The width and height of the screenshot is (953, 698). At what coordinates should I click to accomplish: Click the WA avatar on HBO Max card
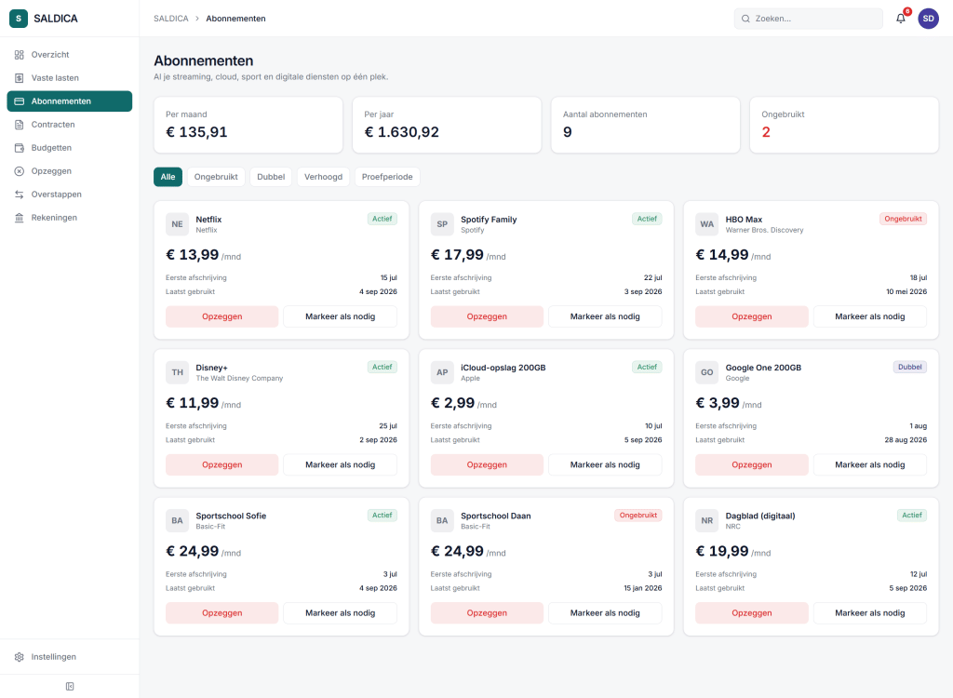pyautogui.click(x=707, y=223)
